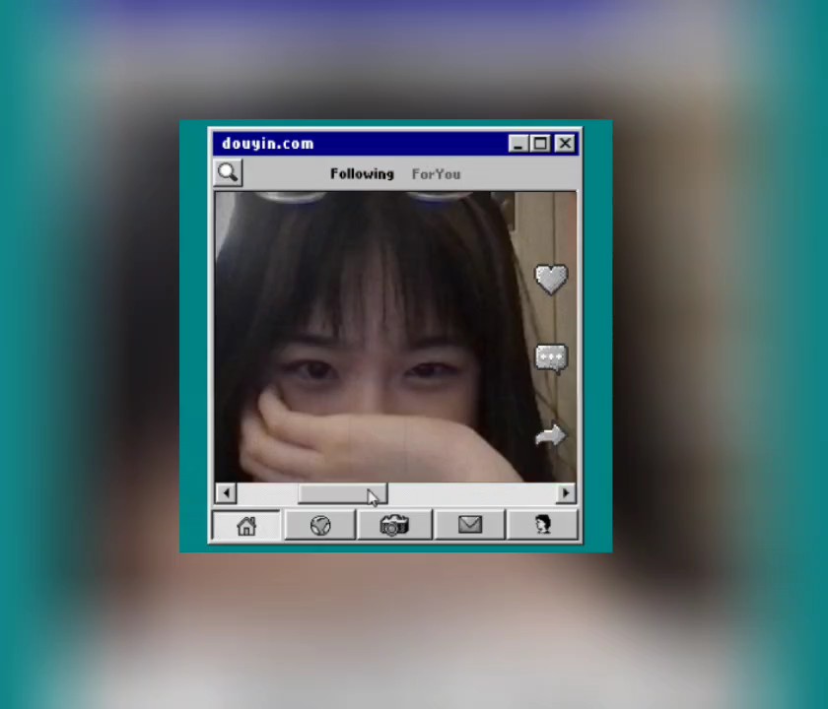
Task: Go to the Home tab icon
Action: (x=246, y=526)
